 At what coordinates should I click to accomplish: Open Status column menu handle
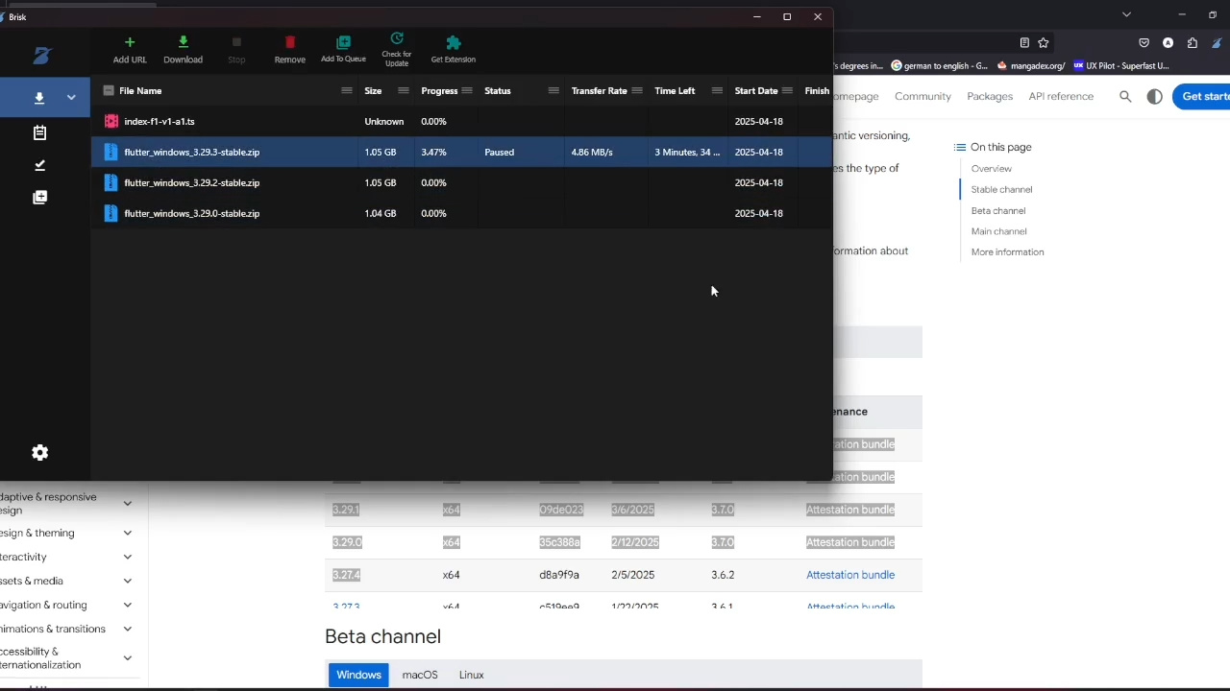(553, 90)
